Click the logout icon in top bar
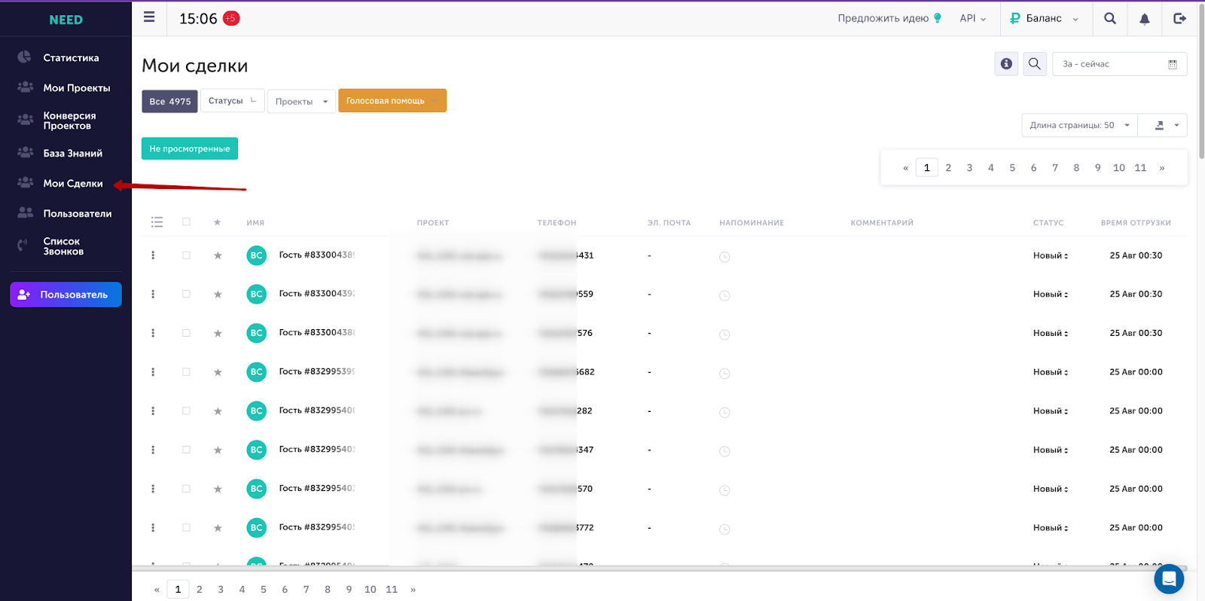 1179,18
